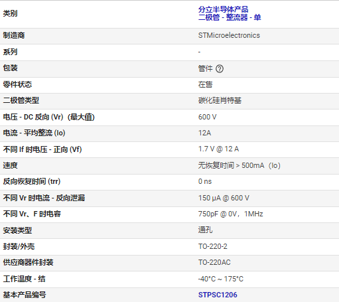This screenshot has width=339, height=302.
Task: Click the 600 V reverse voltage value
Action: [207, 117]
